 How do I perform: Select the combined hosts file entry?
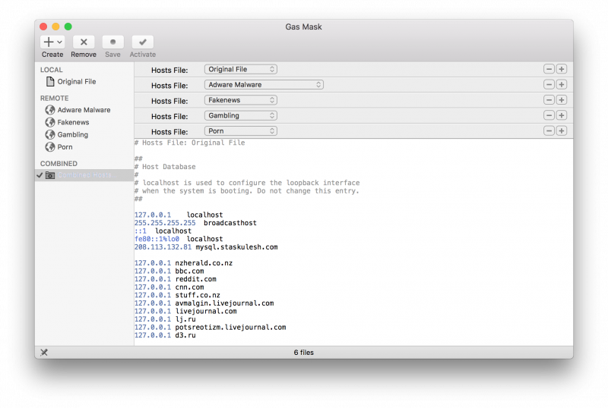click(x=82, y=175)
